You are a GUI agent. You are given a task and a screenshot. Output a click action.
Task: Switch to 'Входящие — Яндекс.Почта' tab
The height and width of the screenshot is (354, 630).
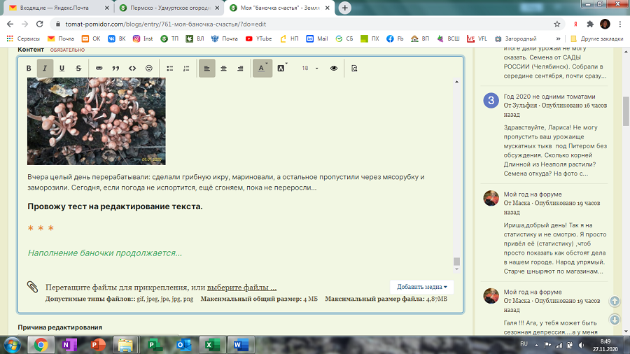(57, 8)
